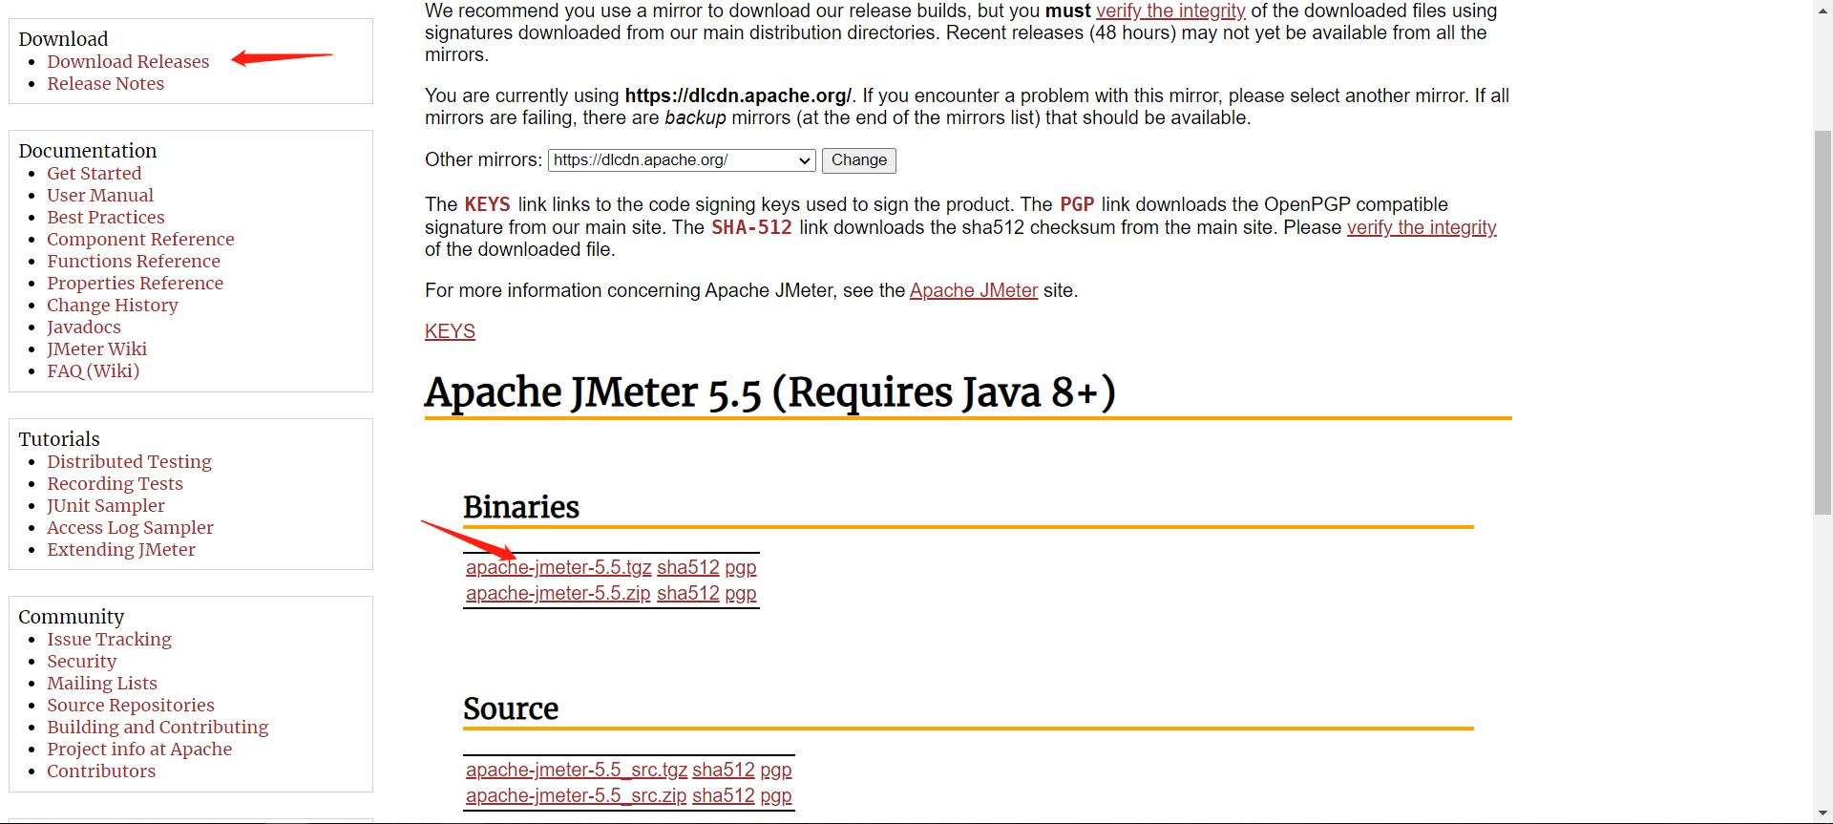
Task: Open the FAQ (Wiki) link
Action: [x=94, y=371]
